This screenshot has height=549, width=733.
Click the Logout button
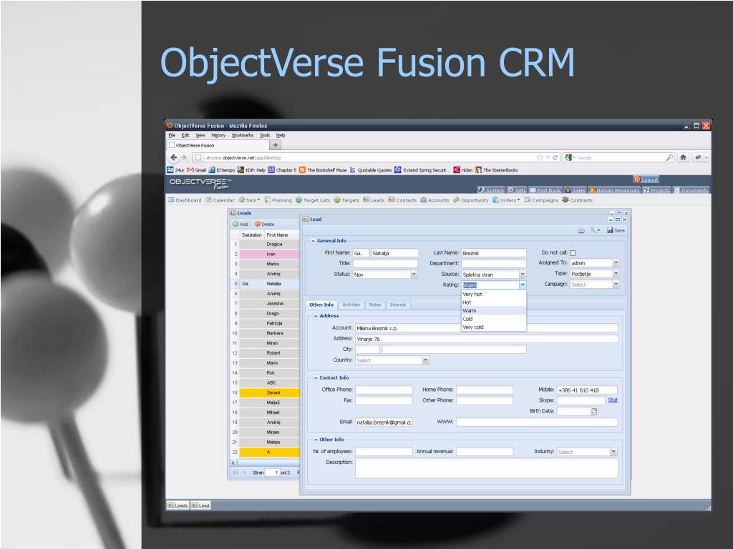tap(646, 179)
